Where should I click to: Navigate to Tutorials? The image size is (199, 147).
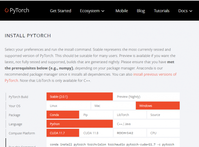click(162, 11)
